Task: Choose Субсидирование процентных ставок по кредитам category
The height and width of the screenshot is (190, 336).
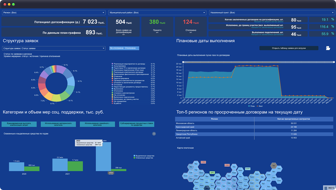Action: tap(137, 124)
